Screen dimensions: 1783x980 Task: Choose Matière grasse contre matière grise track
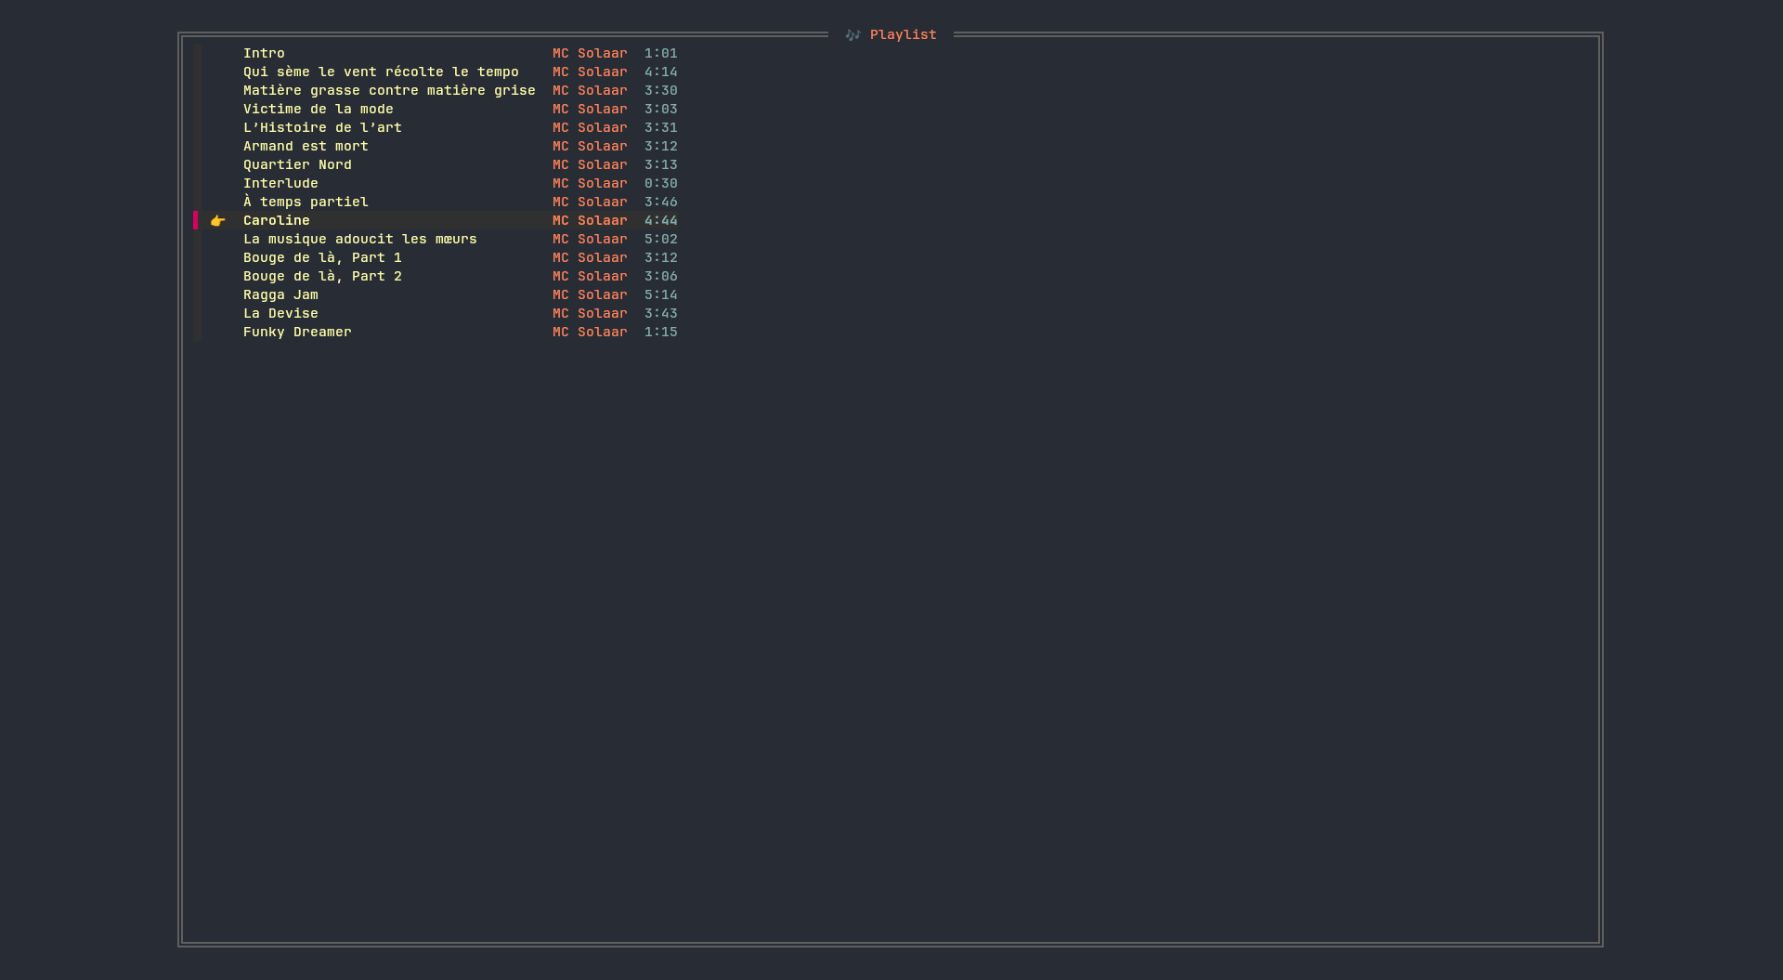pos(389,91)
